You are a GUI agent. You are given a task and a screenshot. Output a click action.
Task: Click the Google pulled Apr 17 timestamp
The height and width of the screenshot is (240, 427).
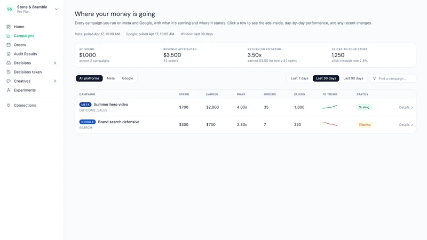(x=150, y=34)
